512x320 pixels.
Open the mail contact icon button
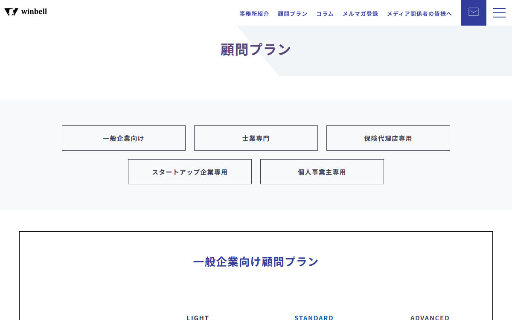[474, 13]
